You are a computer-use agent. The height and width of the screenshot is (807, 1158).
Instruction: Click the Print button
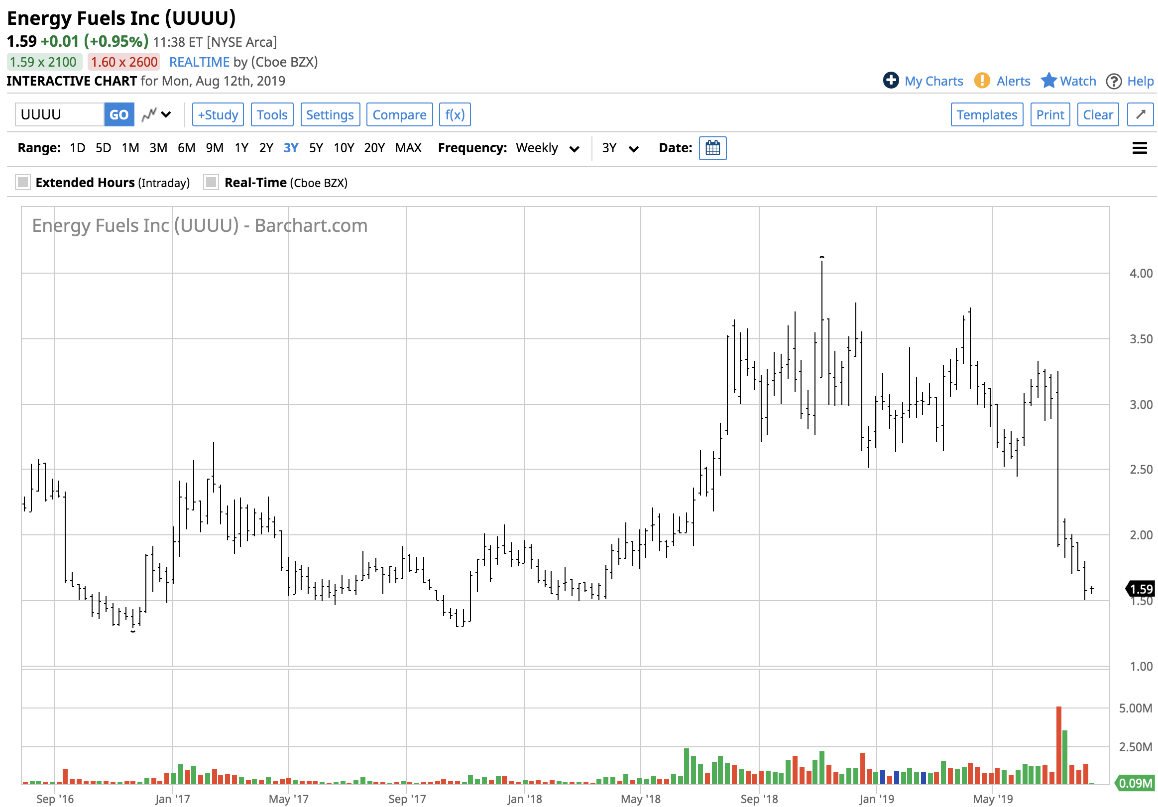(x=1050, y=114)
